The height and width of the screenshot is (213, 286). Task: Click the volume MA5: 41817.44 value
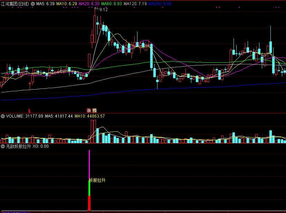59,116
